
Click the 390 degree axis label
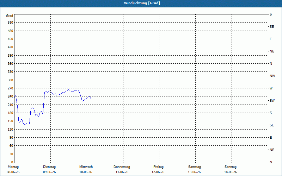click(x=11, y=55)
